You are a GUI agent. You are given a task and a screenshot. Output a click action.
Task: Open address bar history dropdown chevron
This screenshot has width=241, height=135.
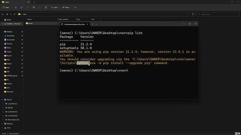click(x=189, y=14)
